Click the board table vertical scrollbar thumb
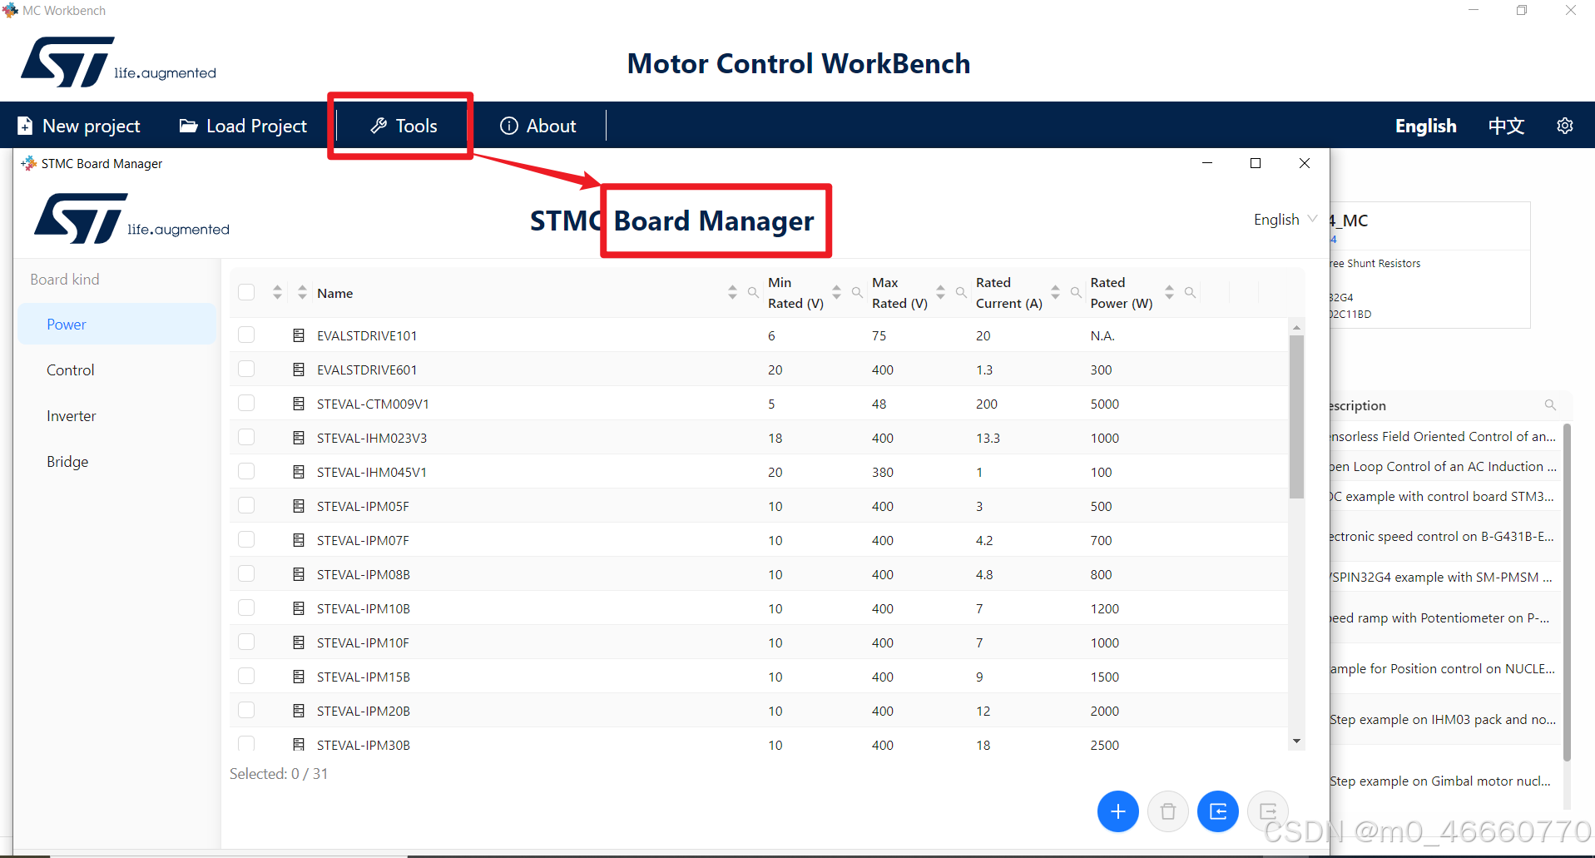Viewport: 1595px width, 858px height. 1296,417
